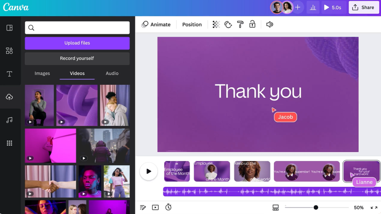Select the two people hugging video

[x=115, y=105]
